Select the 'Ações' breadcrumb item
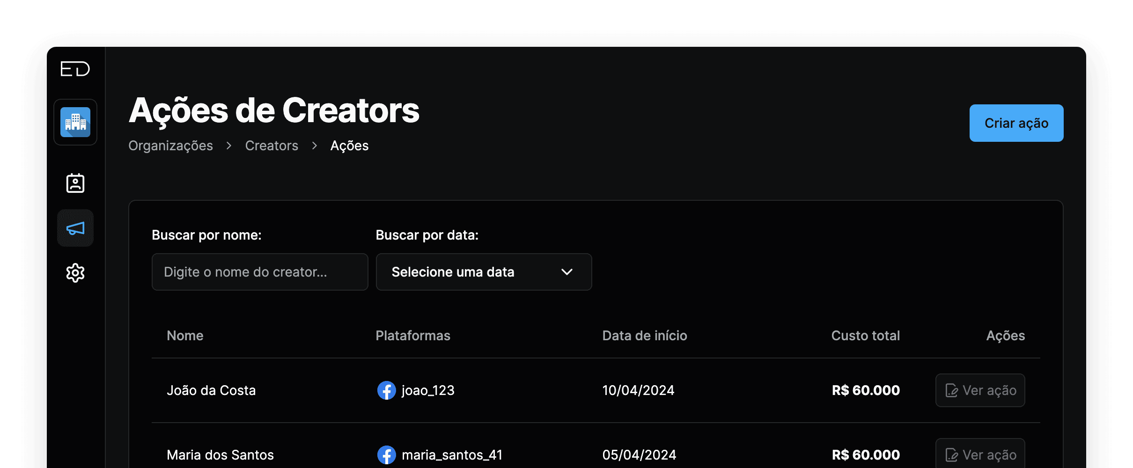The height and width of the screenshot is (468, 1133). coord(349,146)
